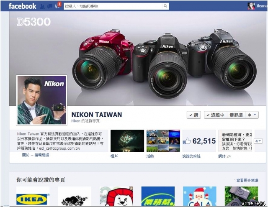Click 查看更多建議 link

coord(247,180)
